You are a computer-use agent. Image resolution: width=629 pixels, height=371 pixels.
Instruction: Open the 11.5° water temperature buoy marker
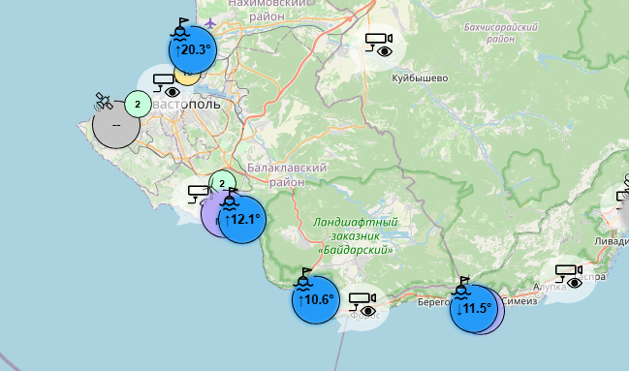pos(474,308)
